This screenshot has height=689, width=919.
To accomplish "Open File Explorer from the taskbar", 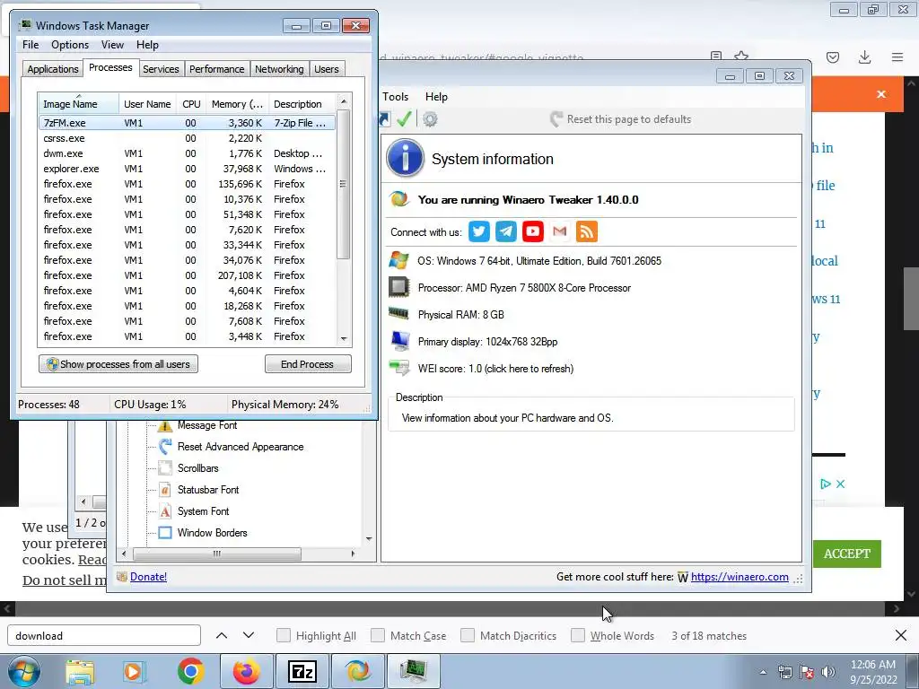I will 80,671.
